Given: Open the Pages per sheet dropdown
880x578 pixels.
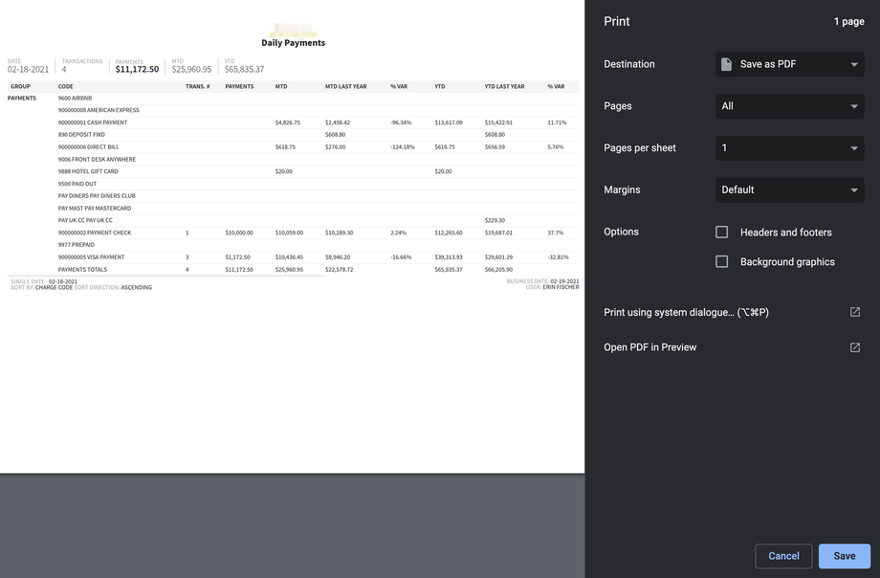Looking at the screenshot, I should [x=790, y=148].
